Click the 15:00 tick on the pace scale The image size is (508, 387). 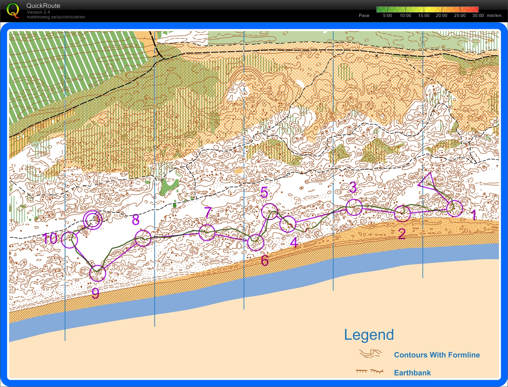pyautogui.click(x=423, y=16)
